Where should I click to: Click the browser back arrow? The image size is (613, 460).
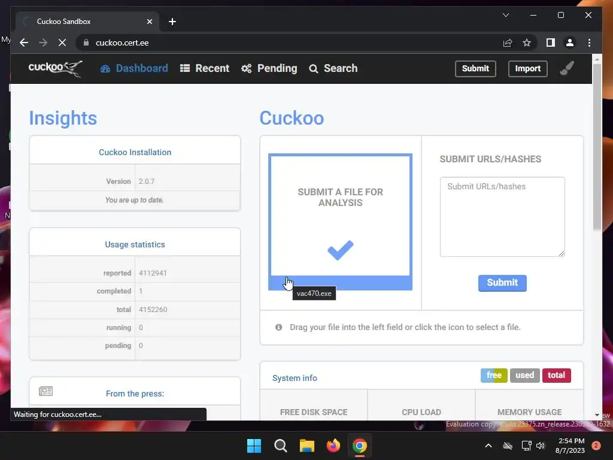[24, 43]
